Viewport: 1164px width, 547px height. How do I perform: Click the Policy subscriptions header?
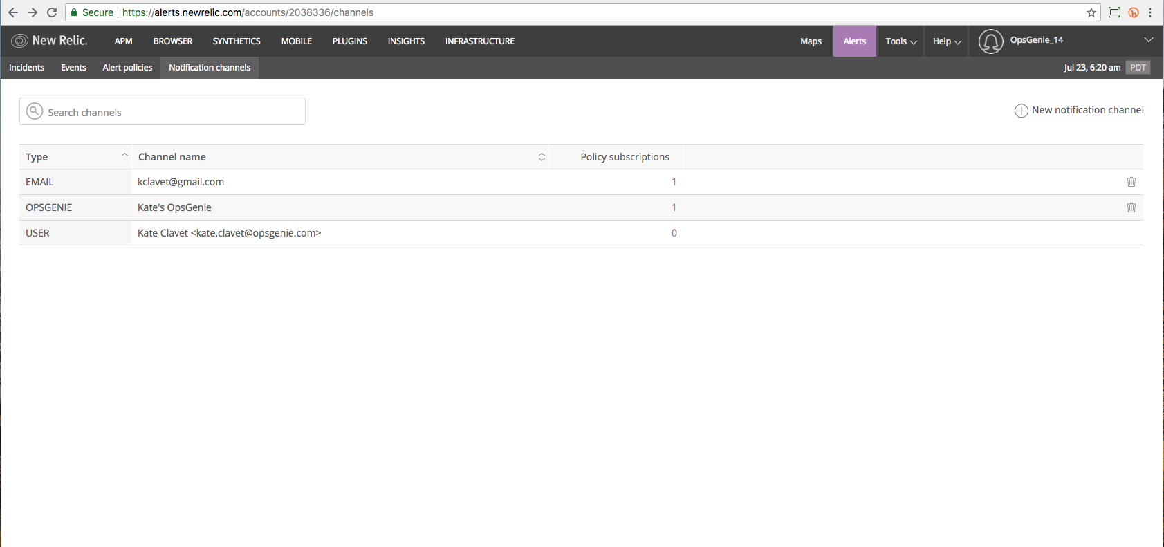tap(625, 157)
